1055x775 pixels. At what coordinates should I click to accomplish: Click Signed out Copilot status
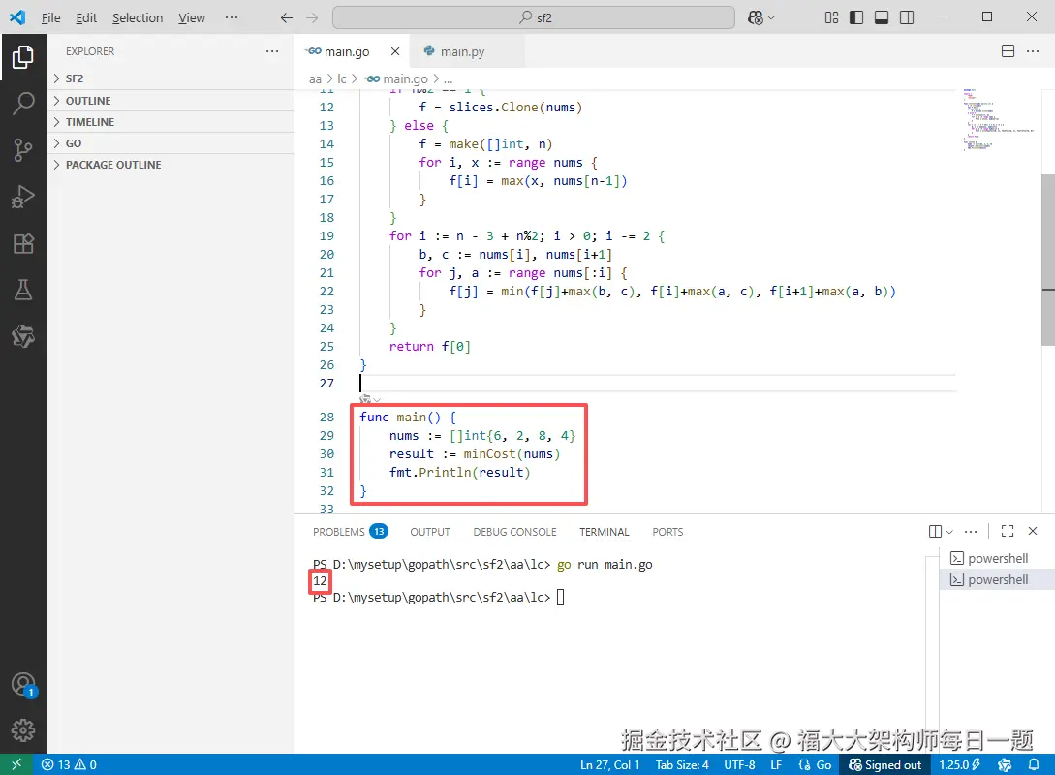pos(884,764)
